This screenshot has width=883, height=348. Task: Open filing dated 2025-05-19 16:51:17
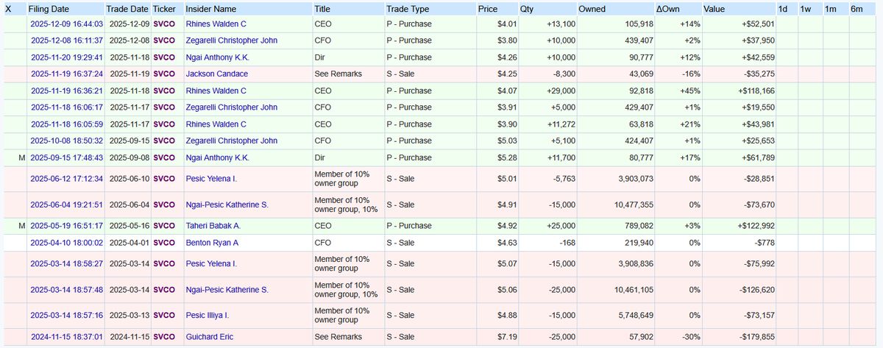click(66, 225)
